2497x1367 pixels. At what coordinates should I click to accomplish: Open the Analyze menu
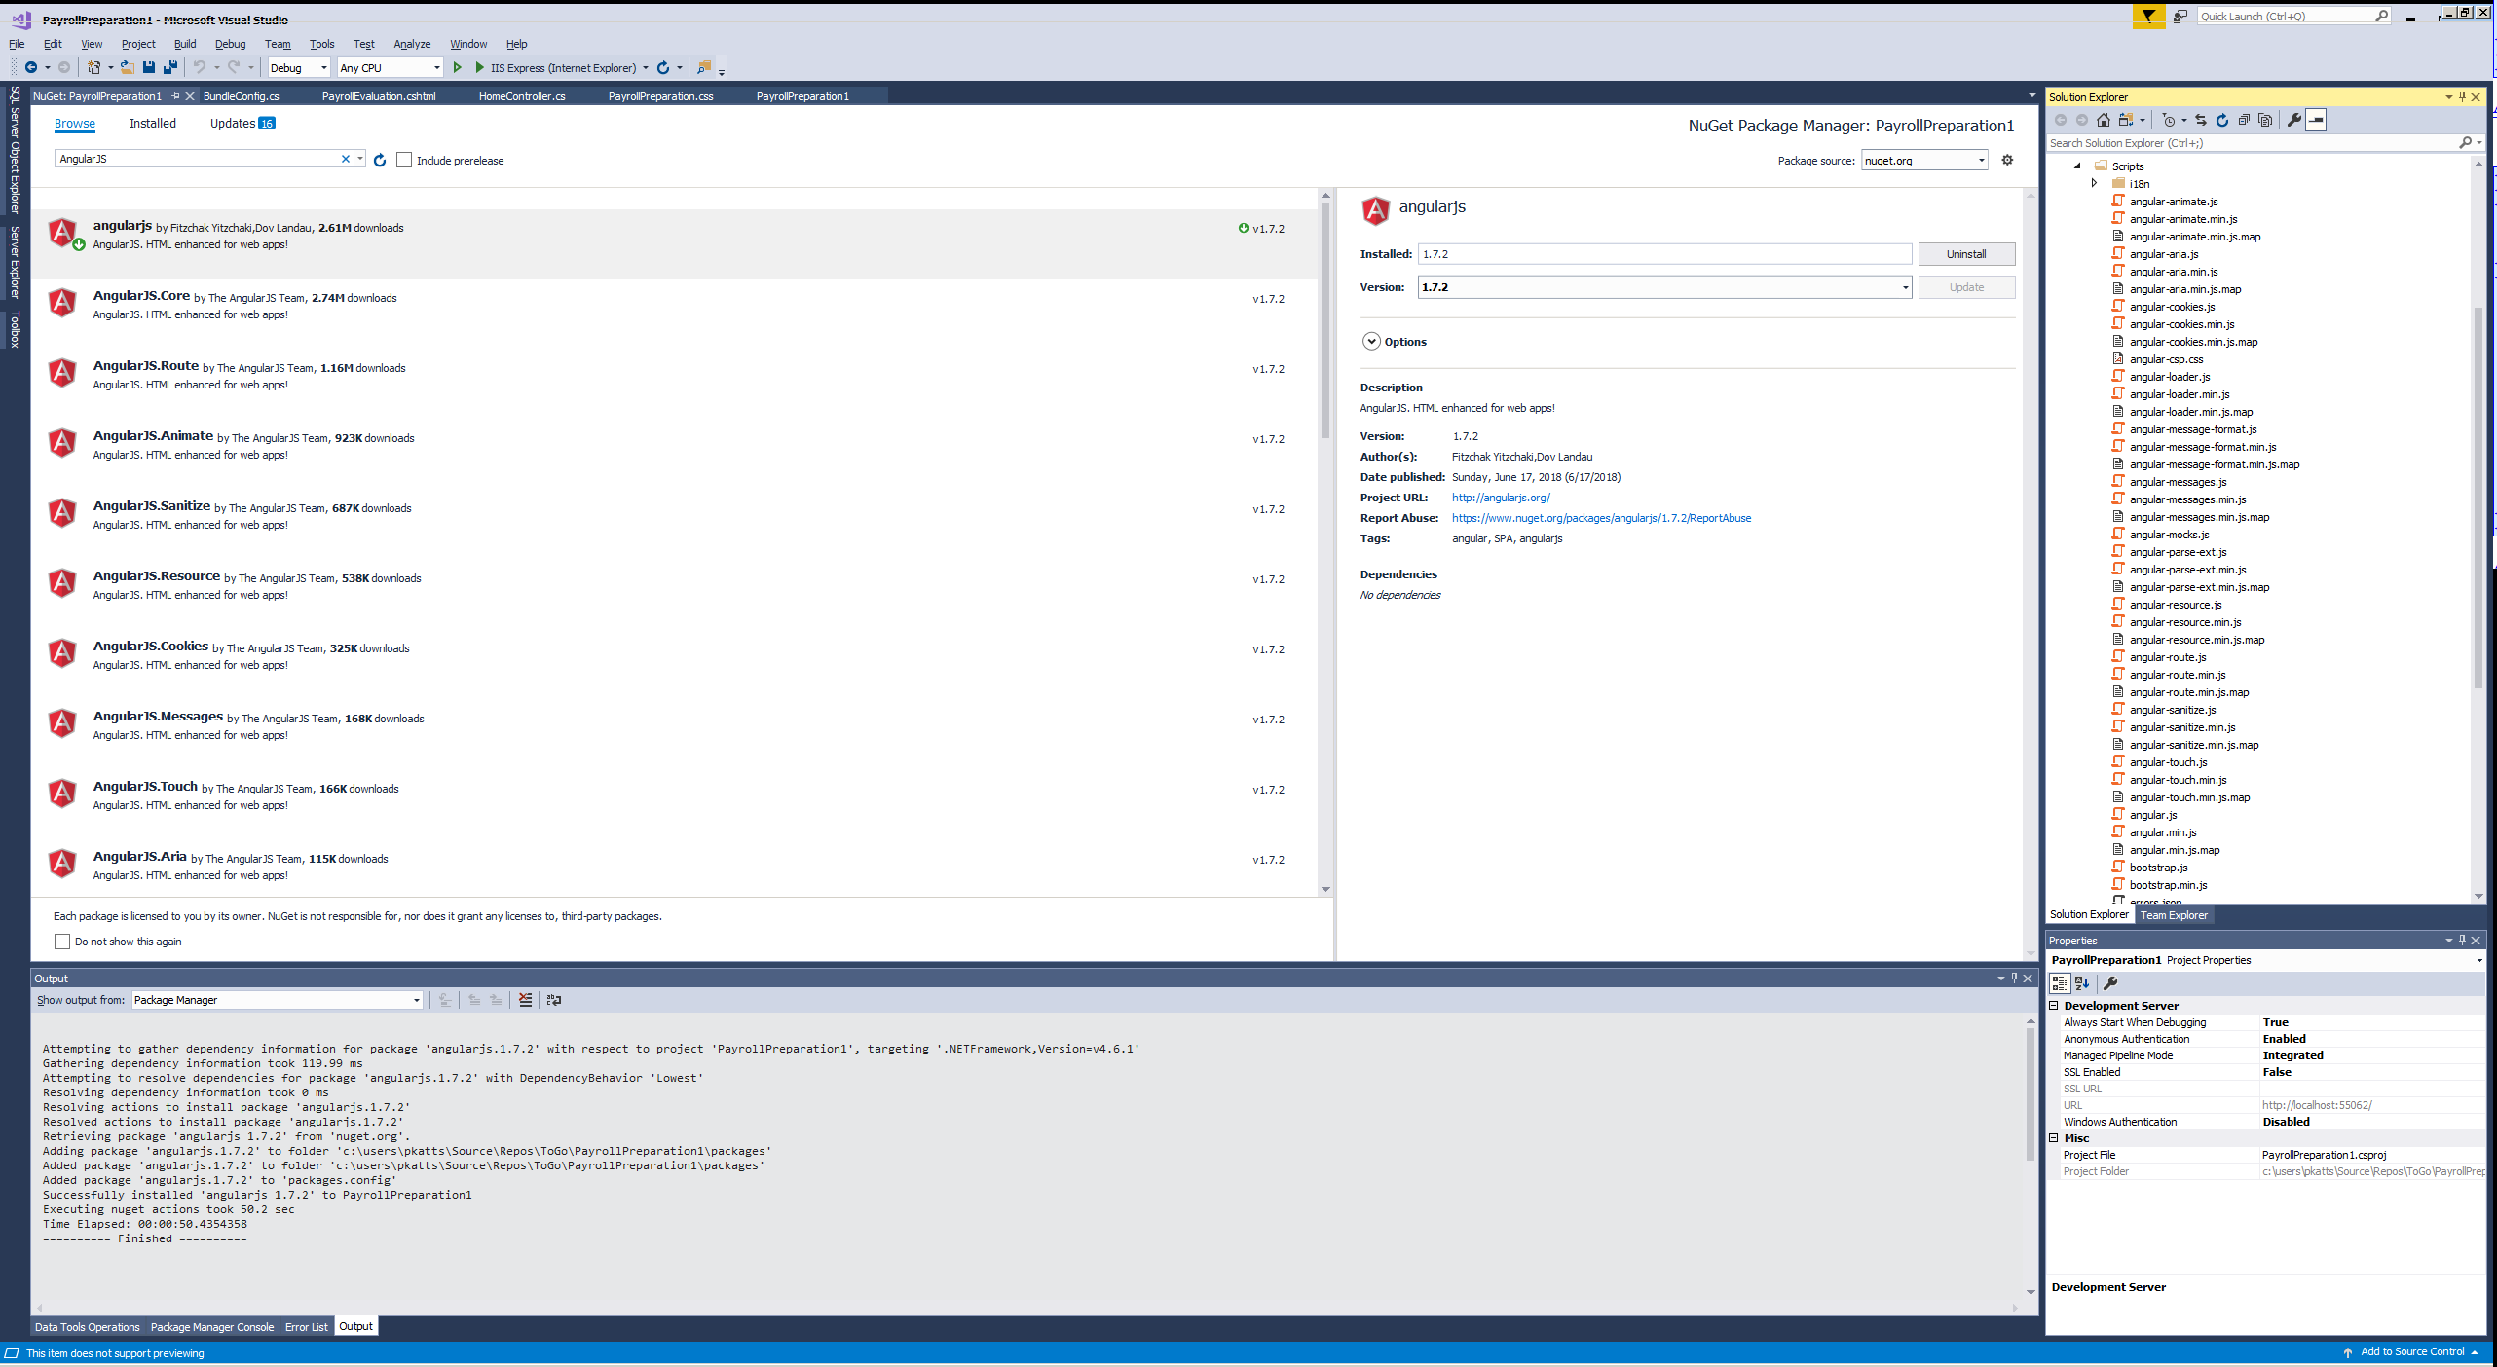[412, 44]
